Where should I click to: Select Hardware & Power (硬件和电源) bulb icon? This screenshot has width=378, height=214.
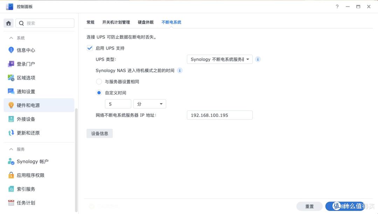(x=11, y=105)
